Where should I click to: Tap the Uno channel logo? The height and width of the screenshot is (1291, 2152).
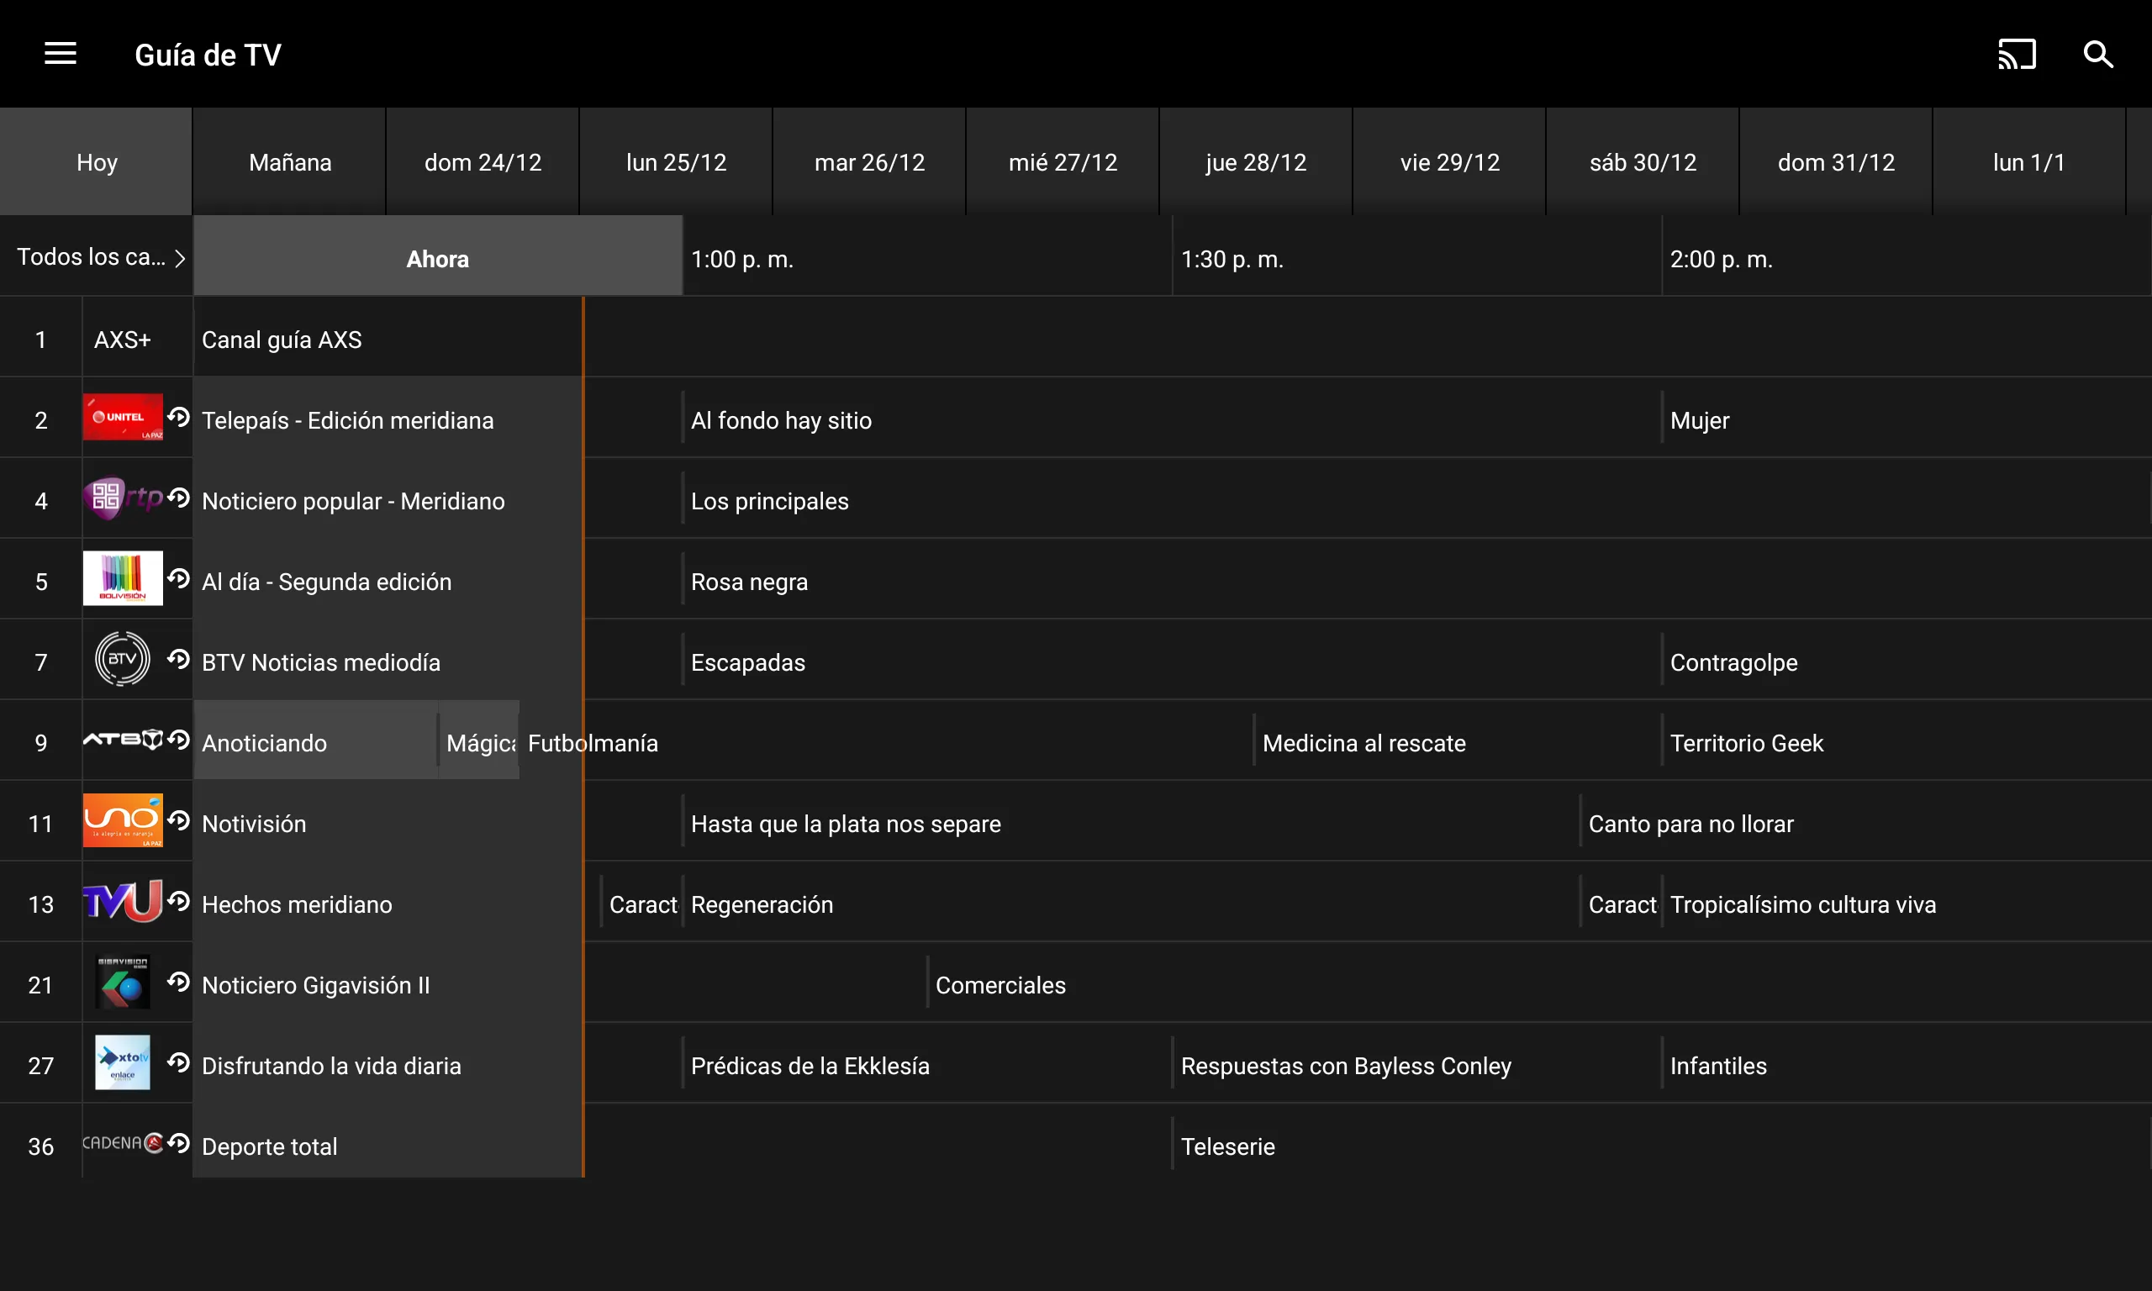[x=123, y=821]
